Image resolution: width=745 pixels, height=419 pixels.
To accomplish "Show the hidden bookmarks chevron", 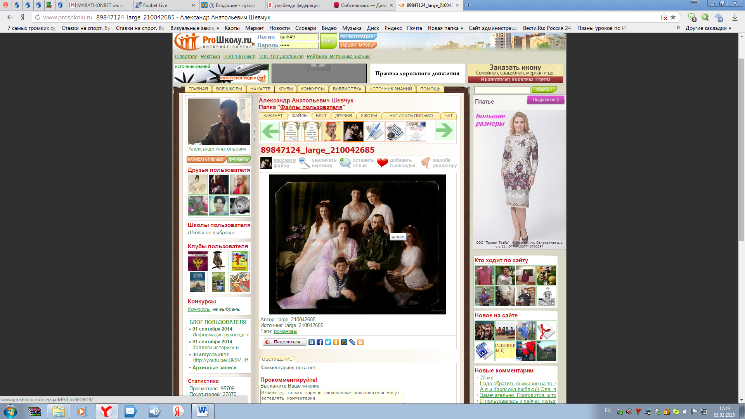I will [x=678, y=28].
